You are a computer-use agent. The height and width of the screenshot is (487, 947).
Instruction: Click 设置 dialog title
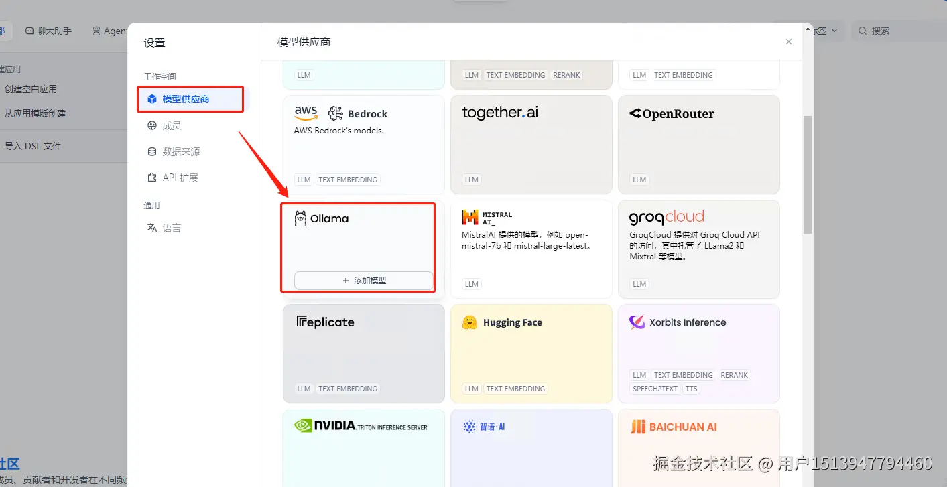pyautogui.click(x=154, y=43)
